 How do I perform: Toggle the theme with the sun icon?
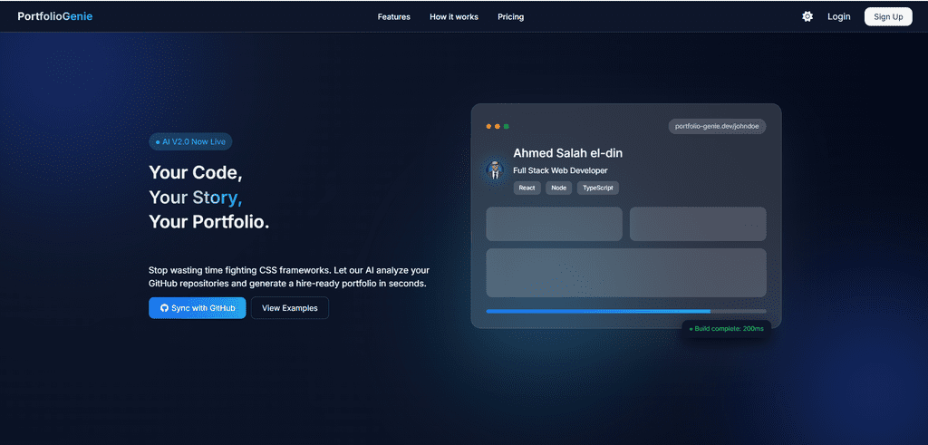(807, 16)
